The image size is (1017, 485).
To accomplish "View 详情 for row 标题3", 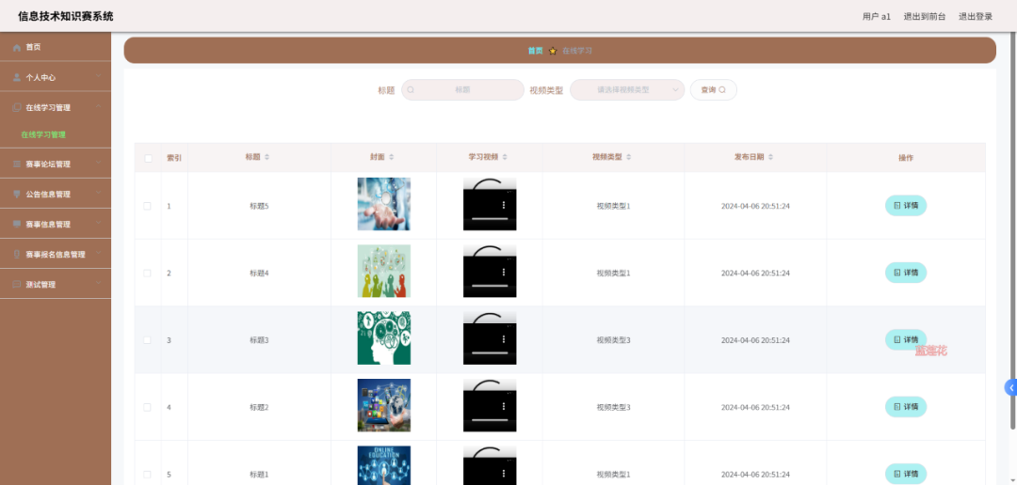I will click(906, 339).
